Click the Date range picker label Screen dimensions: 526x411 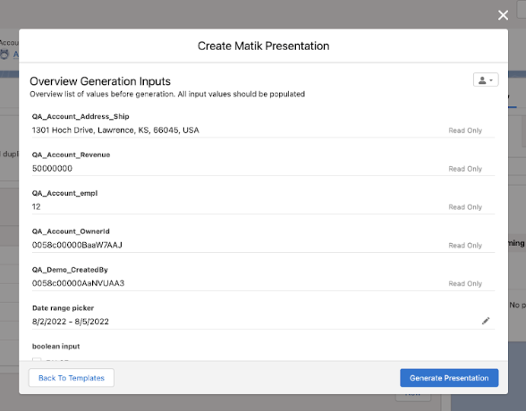click(63, 308)
